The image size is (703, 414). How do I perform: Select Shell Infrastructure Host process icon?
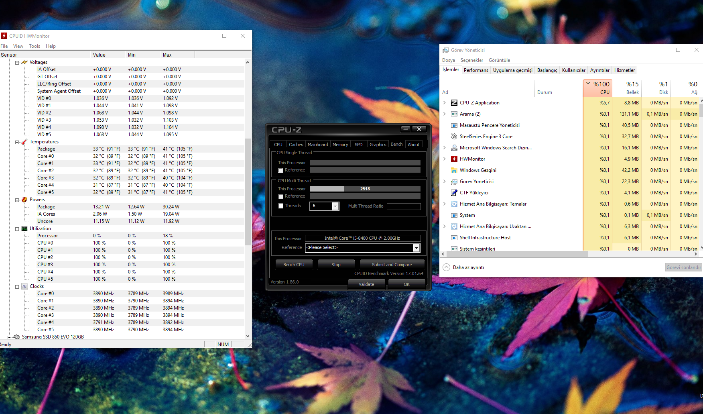tap(454, 238)
